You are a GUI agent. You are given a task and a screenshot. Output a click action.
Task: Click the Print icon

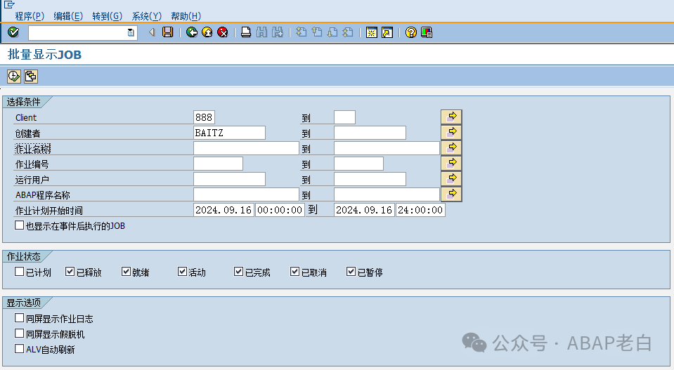246,32
